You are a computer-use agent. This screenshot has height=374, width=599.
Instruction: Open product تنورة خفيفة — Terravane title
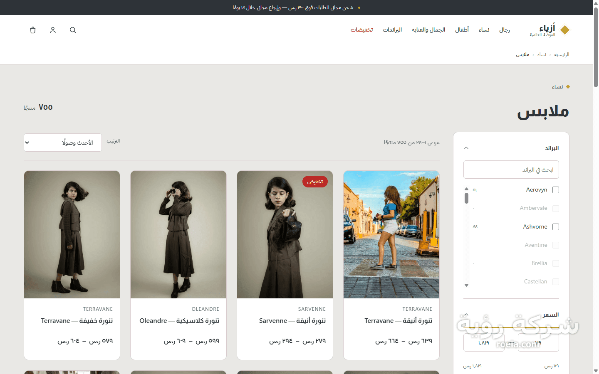click(x=77, y=321)
